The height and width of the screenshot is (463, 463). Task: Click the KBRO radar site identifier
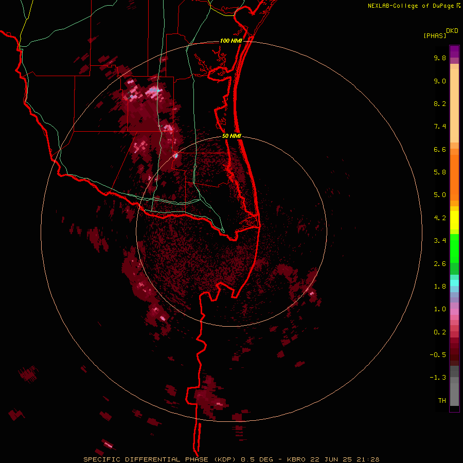[x=297, y=459]
